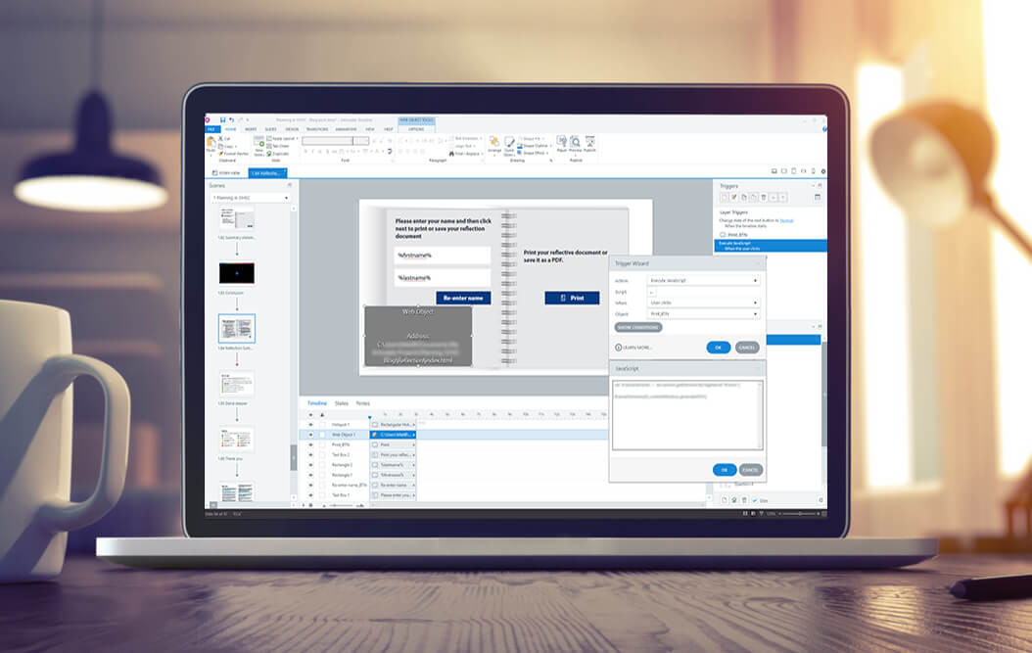The width and height of the screenshot is (1032, 653).
Task: Select the Preview icon in the ribbon
Action: point(575,144)
